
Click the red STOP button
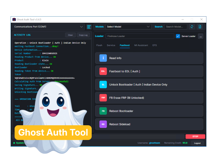click(x=195, y=137)
